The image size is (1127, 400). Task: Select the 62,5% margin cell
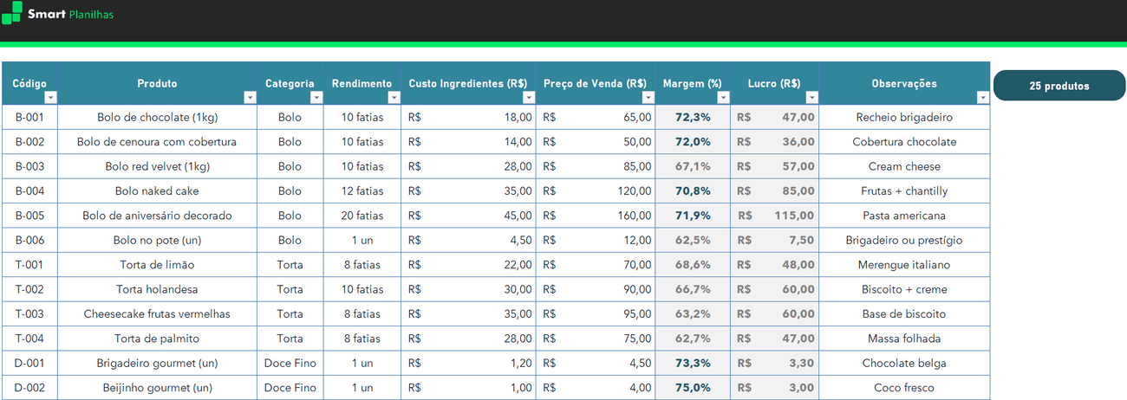(693, 240)
